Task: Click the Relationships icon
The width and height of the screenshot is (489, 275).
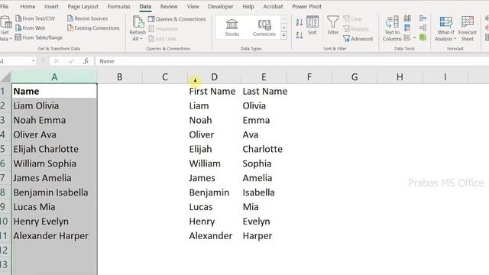Action: point(423,28)
